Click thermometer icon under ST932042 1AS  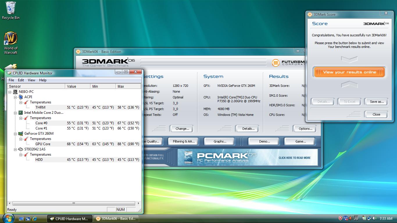[26, 154]
